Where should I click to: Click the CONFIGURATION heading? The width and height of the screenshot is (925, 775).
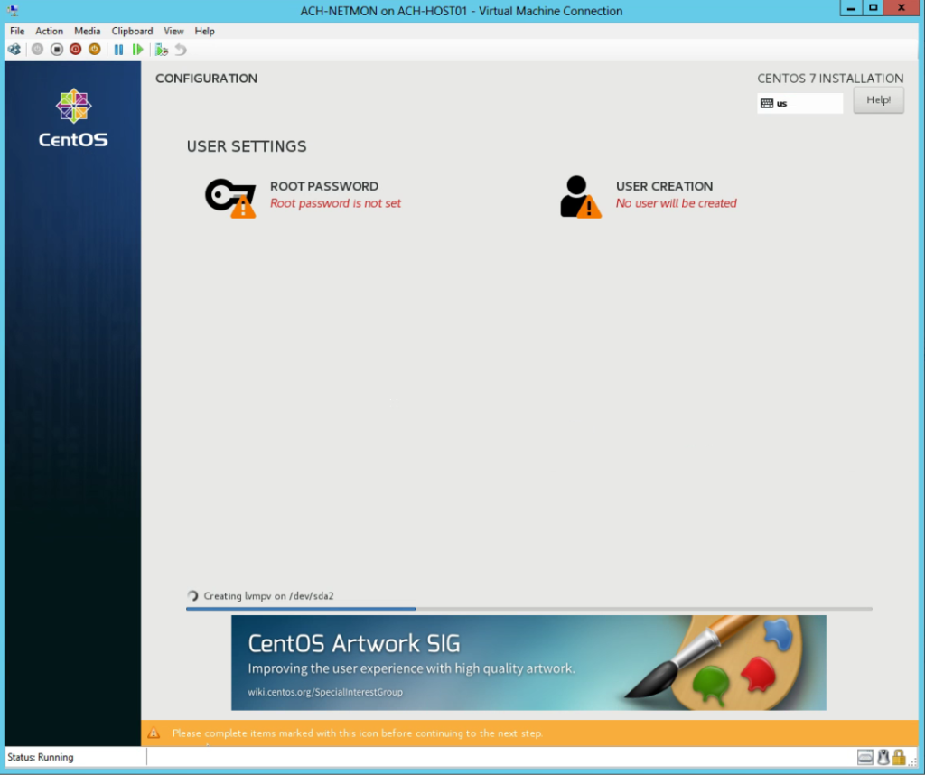[x=207, y=79]
